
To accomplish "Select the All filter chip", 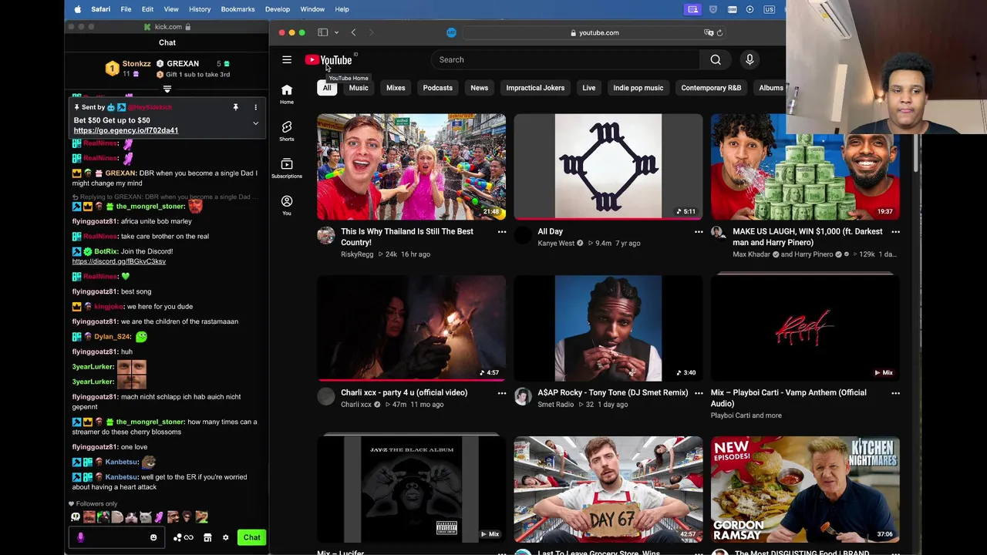I will (327, 88).
